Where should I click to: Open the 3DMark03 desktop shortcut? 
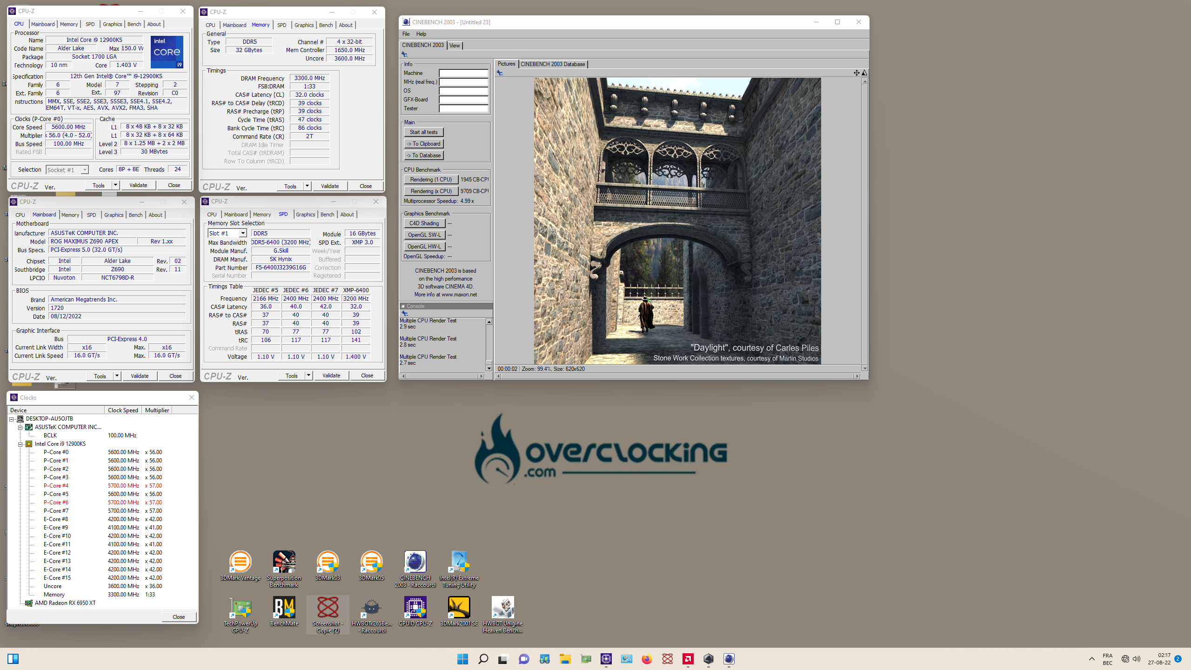pos(328,565)
